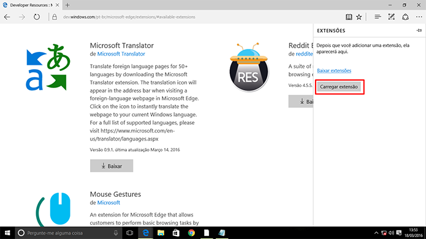This screenshot has width=426, height=239.
Task: Click the address bar URL
Action: (x=129, y=17)
